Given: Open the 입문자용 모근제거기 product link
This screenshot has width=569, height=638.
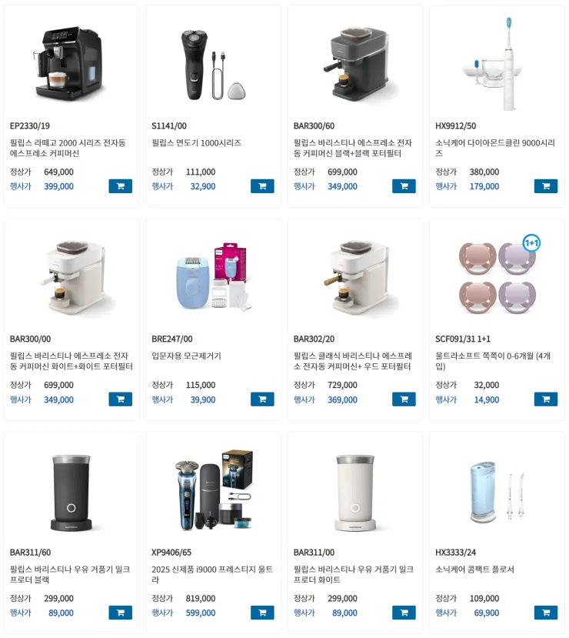Looking at the screenshot, I should [x=187, y=356].
